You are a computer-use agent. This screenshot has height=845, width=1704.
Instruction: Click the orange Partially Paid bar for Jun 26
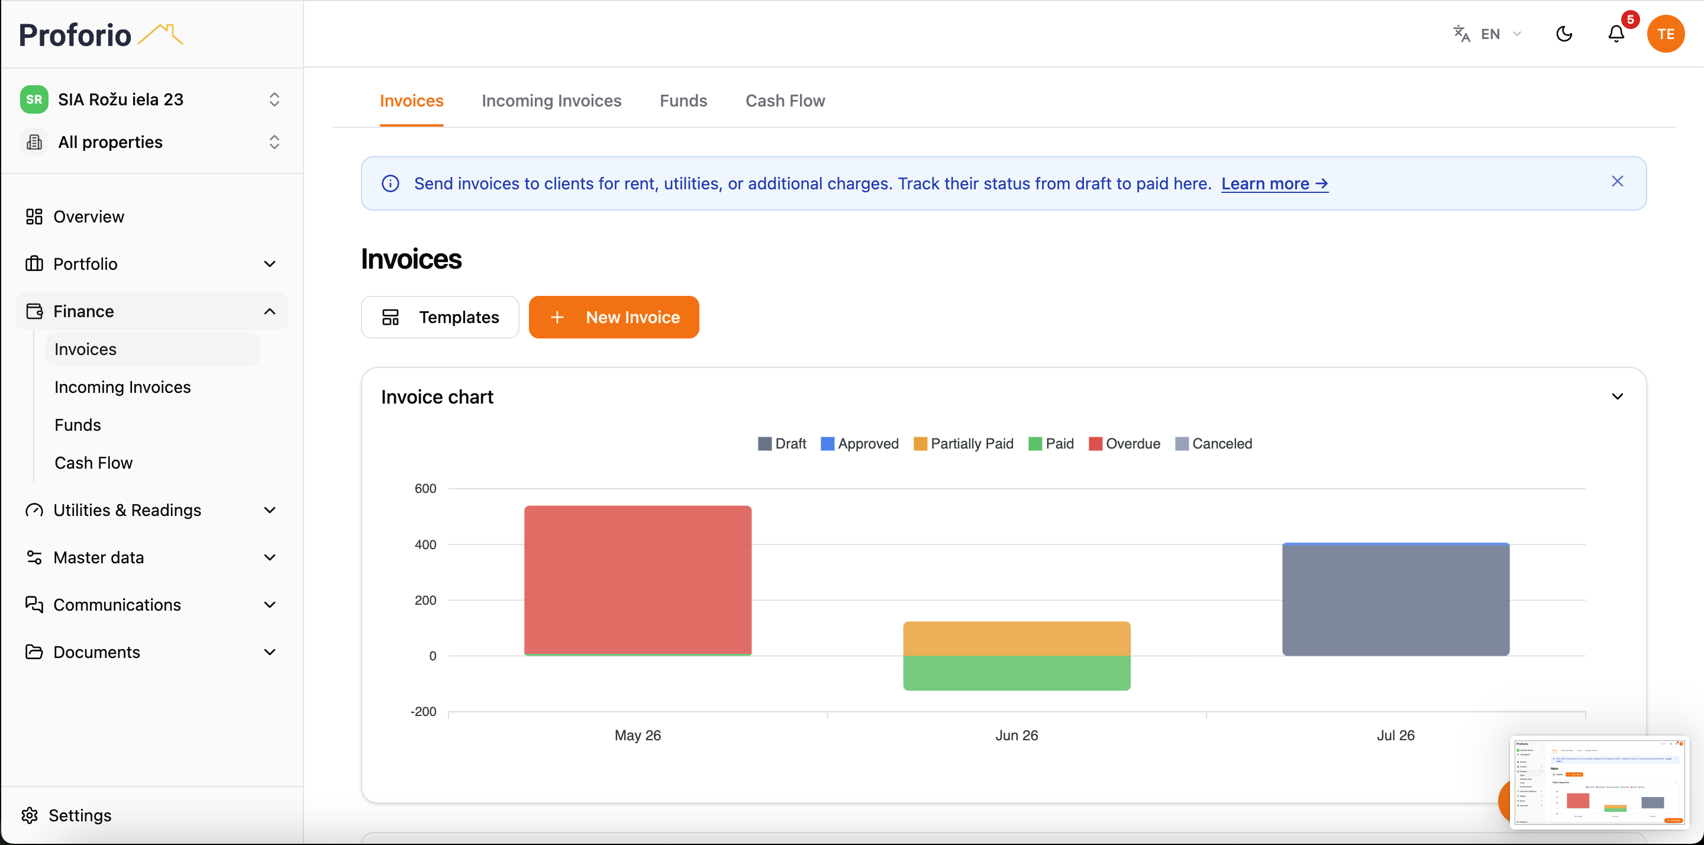[x=1016, y=638]
